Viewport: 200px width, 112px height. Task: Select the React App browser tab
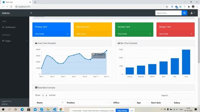[16, 2]
